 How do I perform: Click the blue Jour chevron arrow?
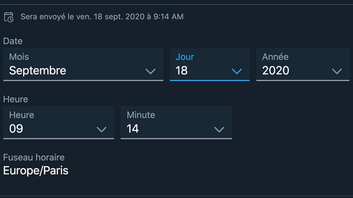(237, 71)
